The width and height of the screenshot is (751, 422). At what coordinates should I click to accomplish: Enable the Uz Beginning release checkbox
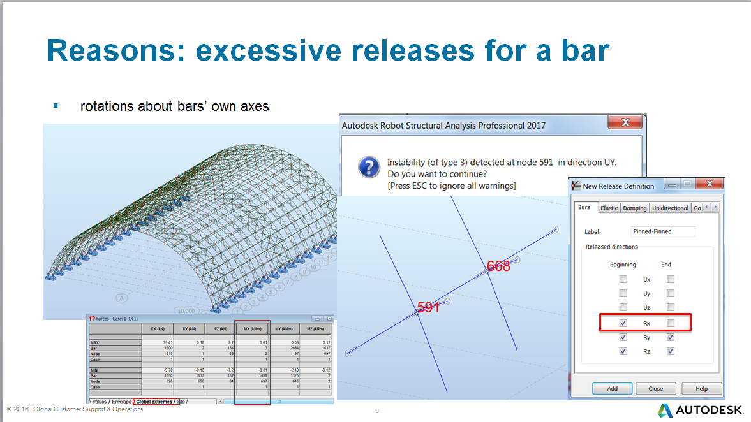[623, 307]
